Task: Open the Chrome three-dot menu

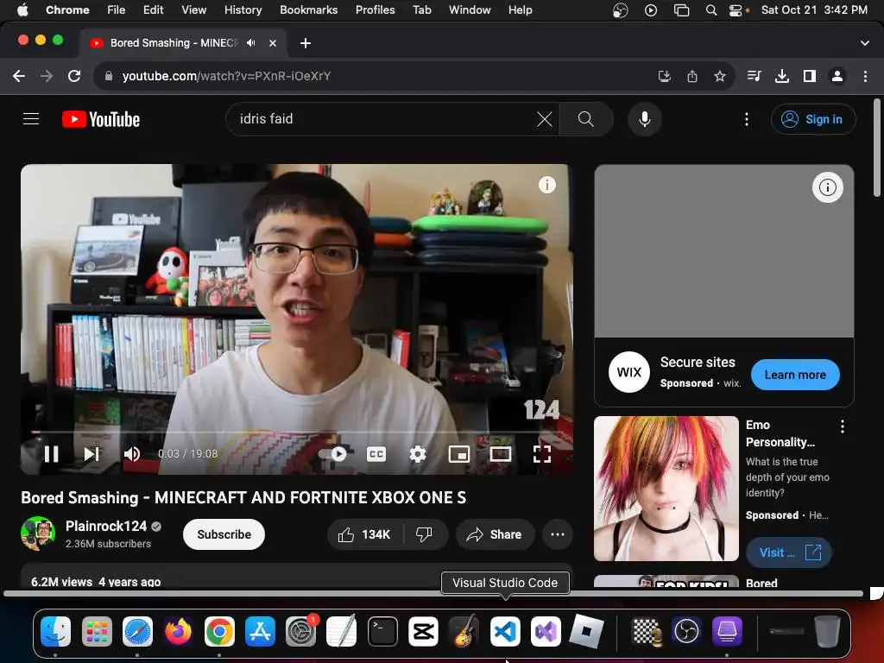Action: pos(865,76)
